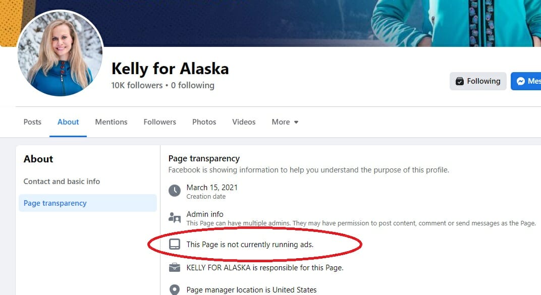
Task: Click the Following button
Action: tap(478, 81)
